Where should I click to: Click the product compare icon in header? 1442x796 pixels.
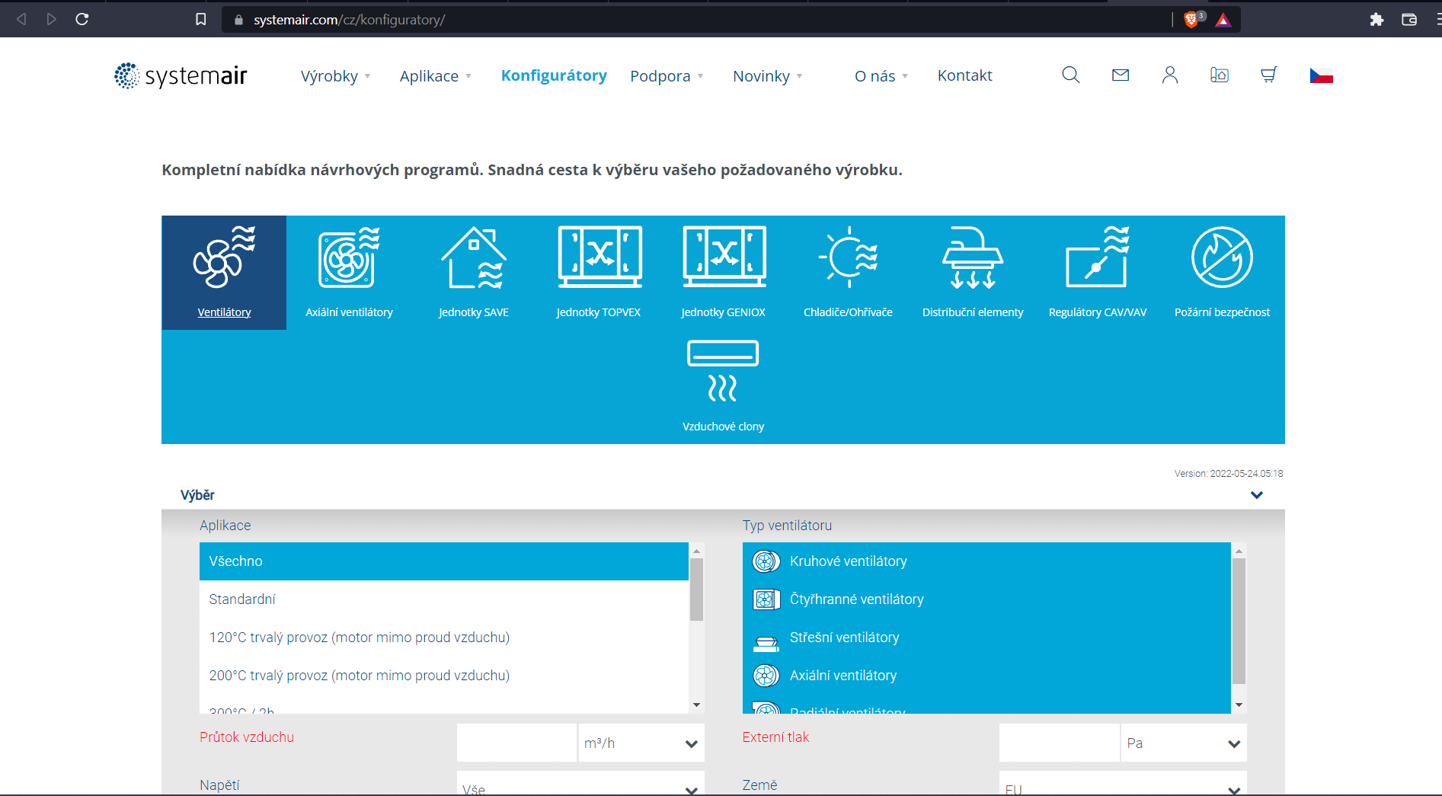[x=1220, y=75]
